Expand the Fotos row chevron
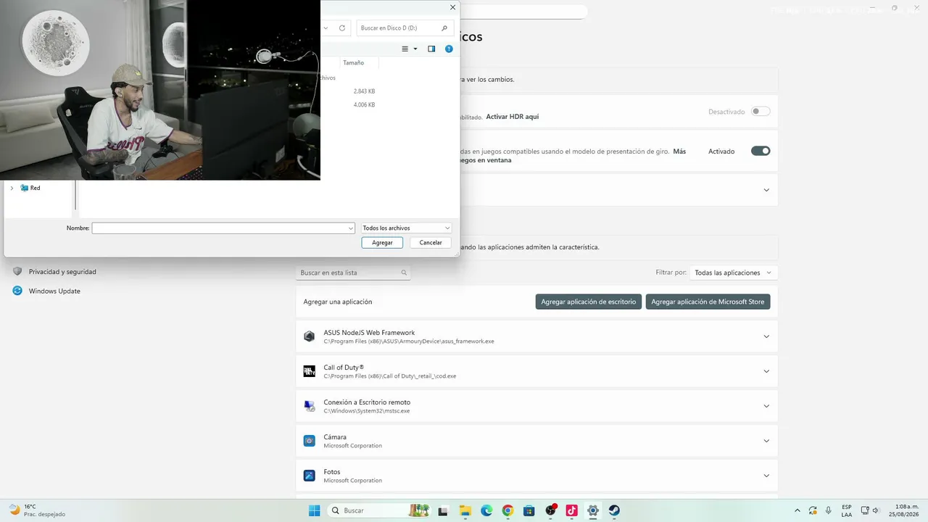Screen dimensions: 928x522 click(x=766, y=476)
